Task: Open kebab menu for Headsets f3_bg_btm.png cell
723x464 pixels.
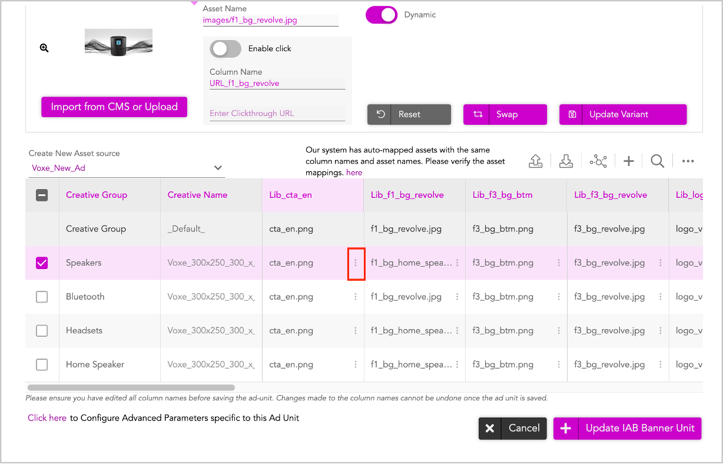Action: pos(559,330)
